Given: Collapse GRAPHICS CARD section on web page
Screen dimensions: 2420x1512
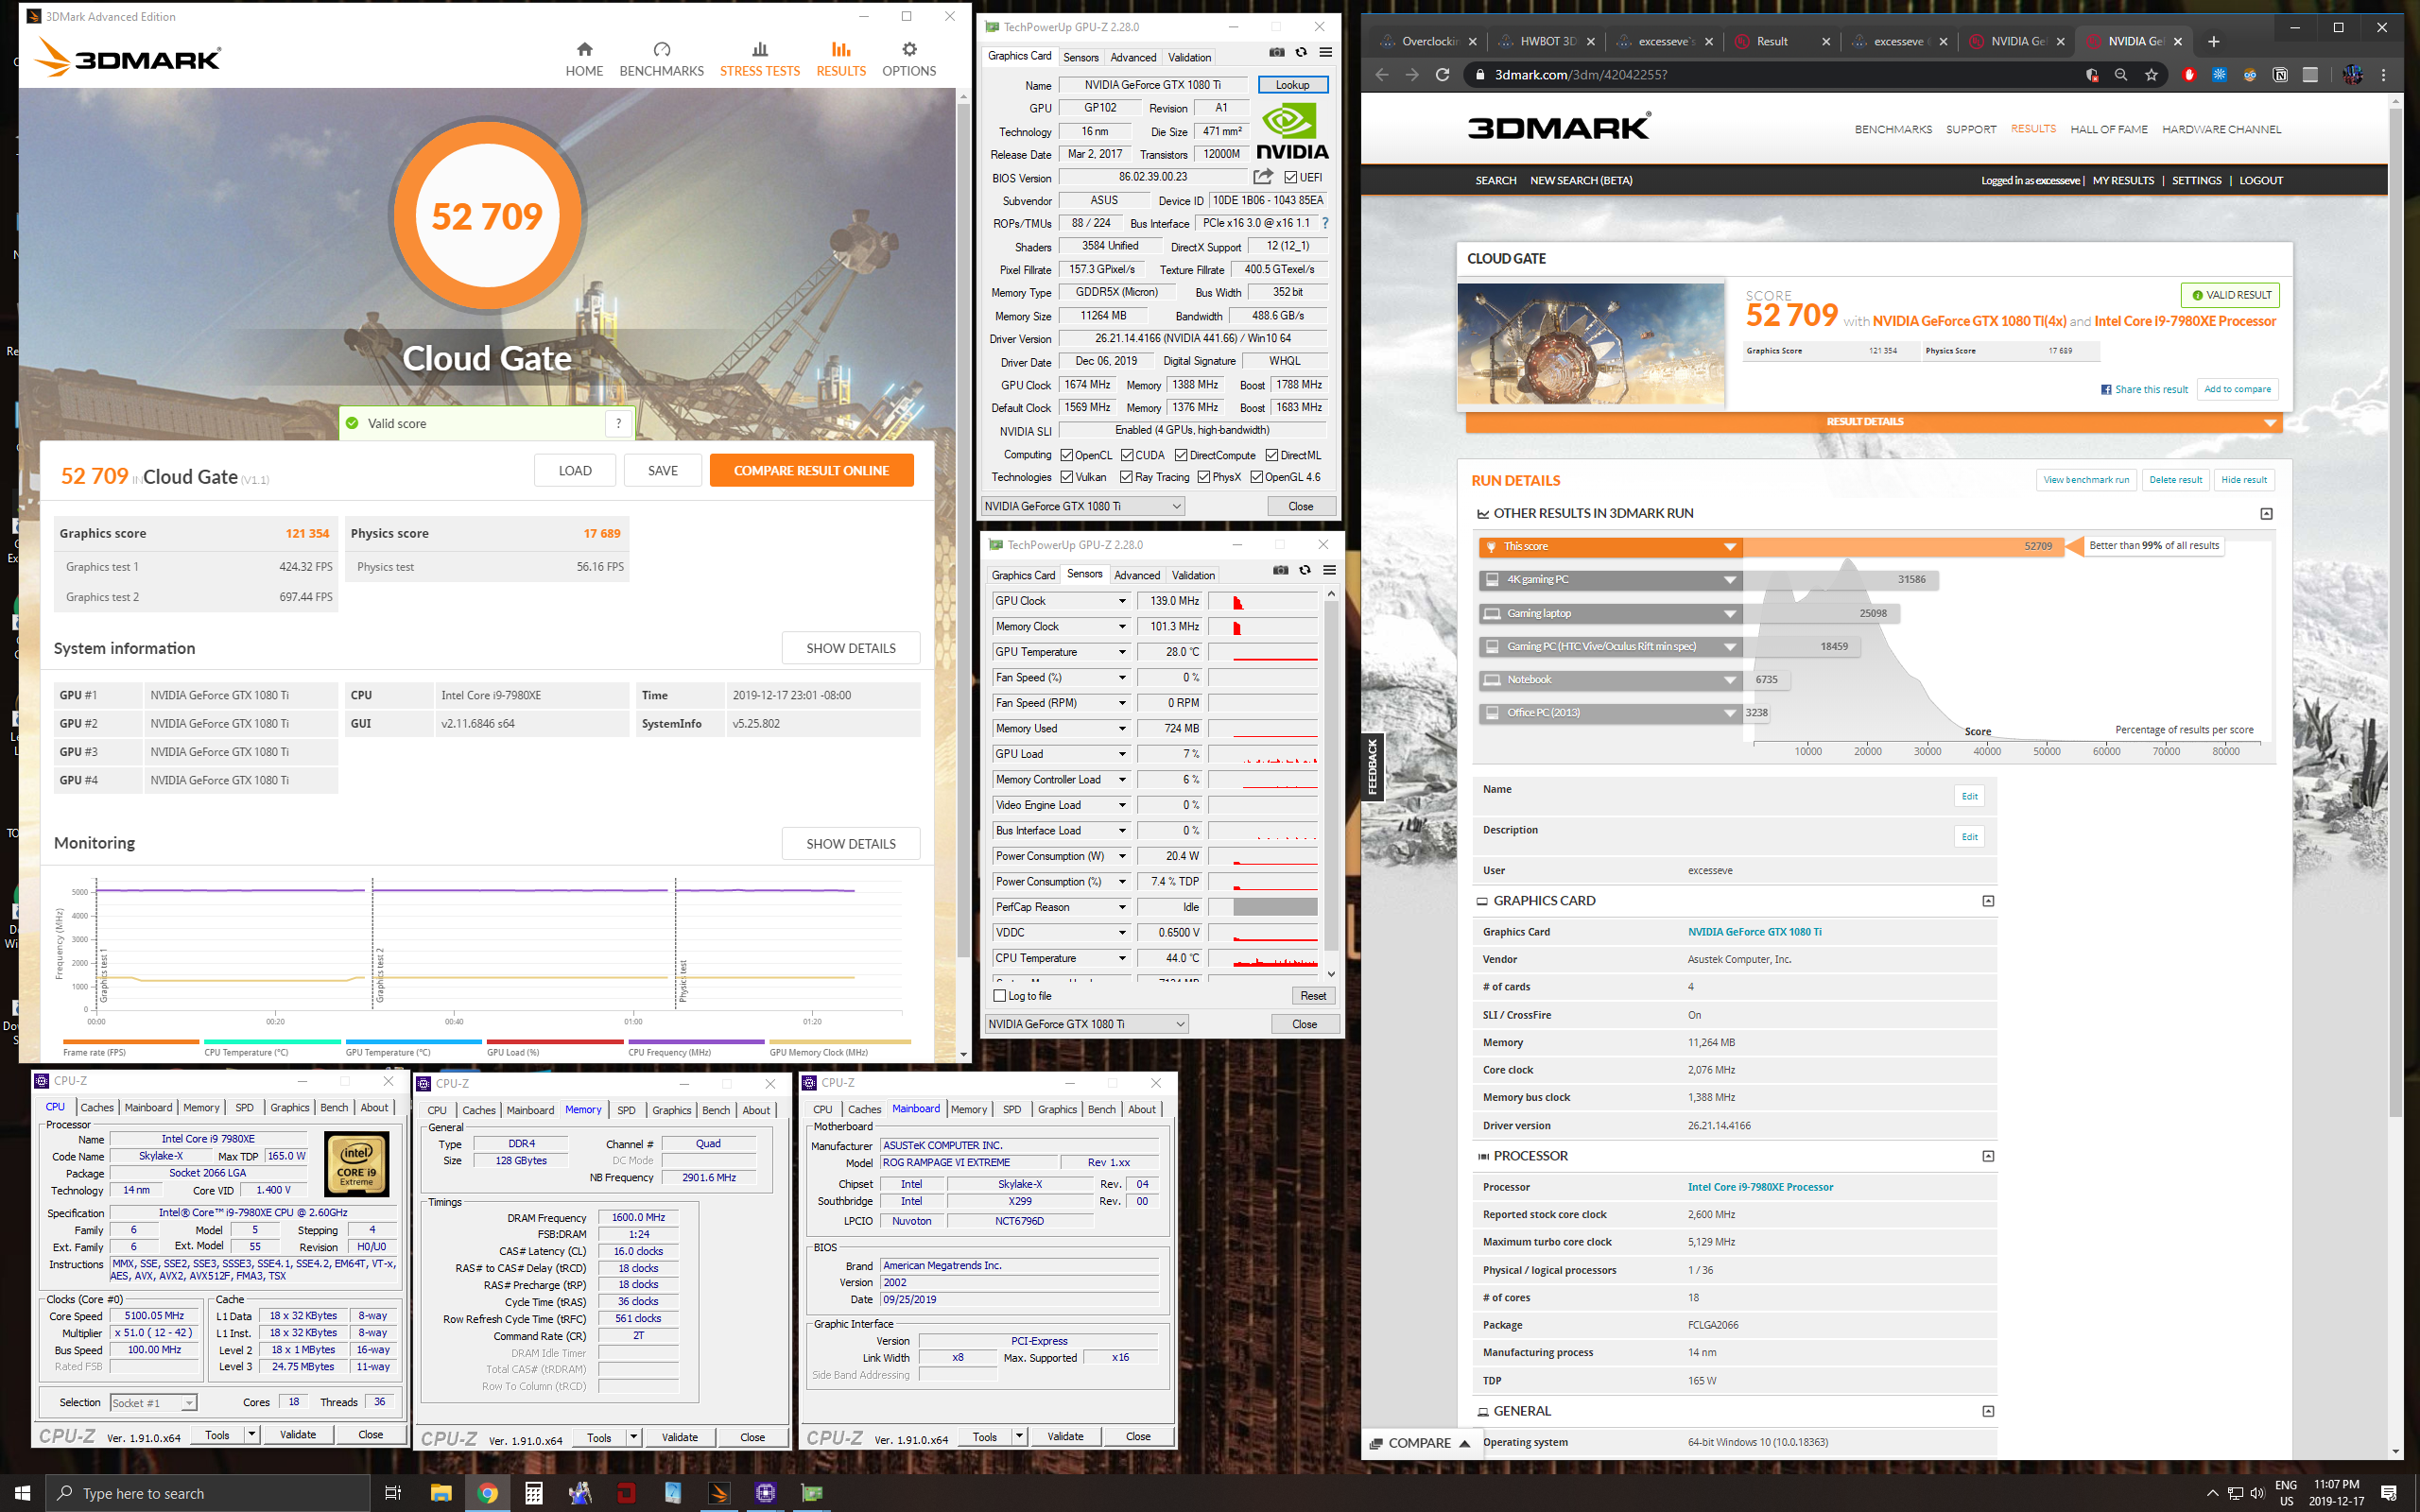Looking at the screenshot, I should (x=1988, y=901).
